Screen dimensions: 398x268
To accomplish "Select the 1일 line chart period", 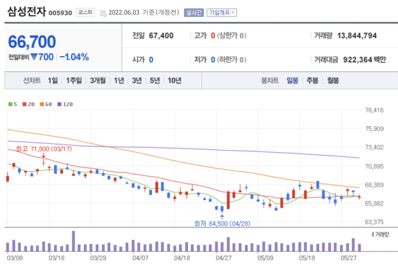I will (x=53, y=81).
